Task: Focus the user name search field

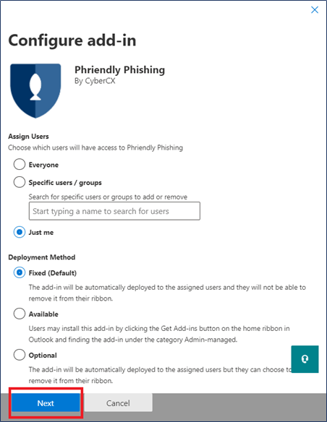Action: [x=114, y=211]
